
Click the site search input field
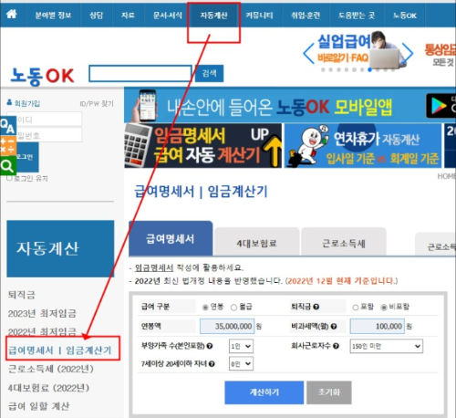pyautogui.click(x=140, y=73)
